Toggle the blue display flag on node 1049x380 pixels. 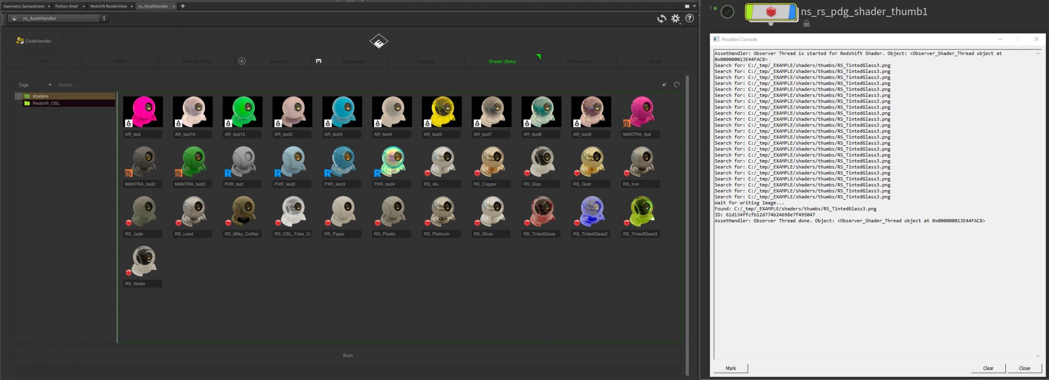(x=792, y=12)
